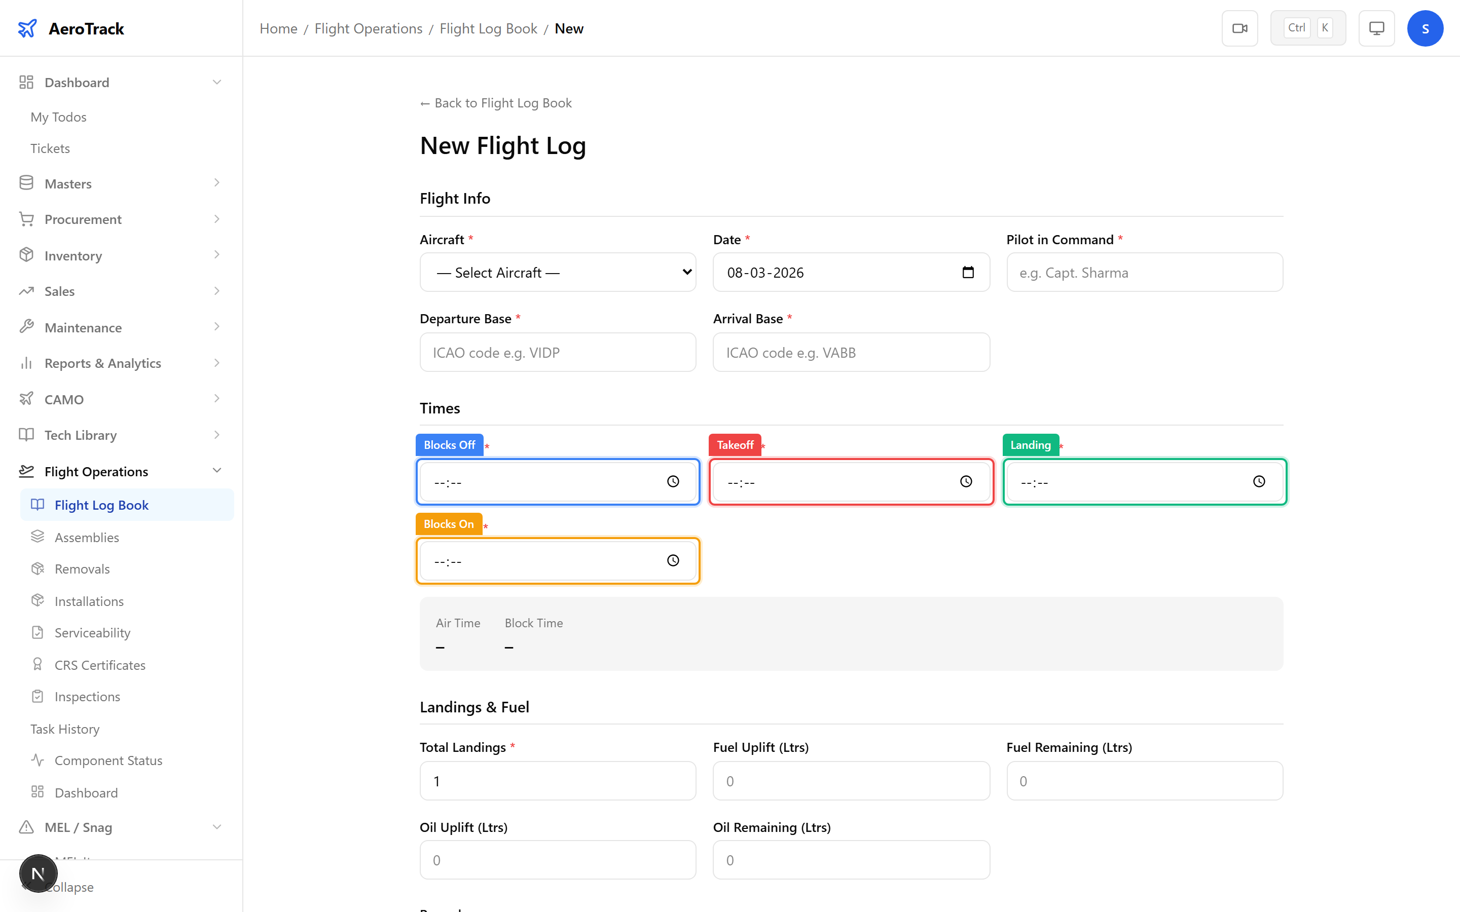Open the Blocks Off time clock picker
The image size is (1460, 912).
click(673, 481)
